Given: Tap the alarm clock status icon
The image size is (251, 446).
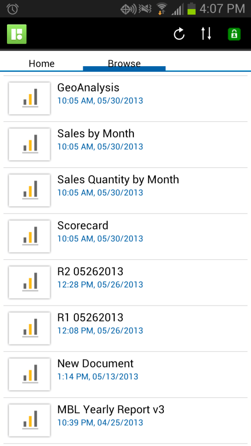Looking at the screenshot, I should [13, 9].
